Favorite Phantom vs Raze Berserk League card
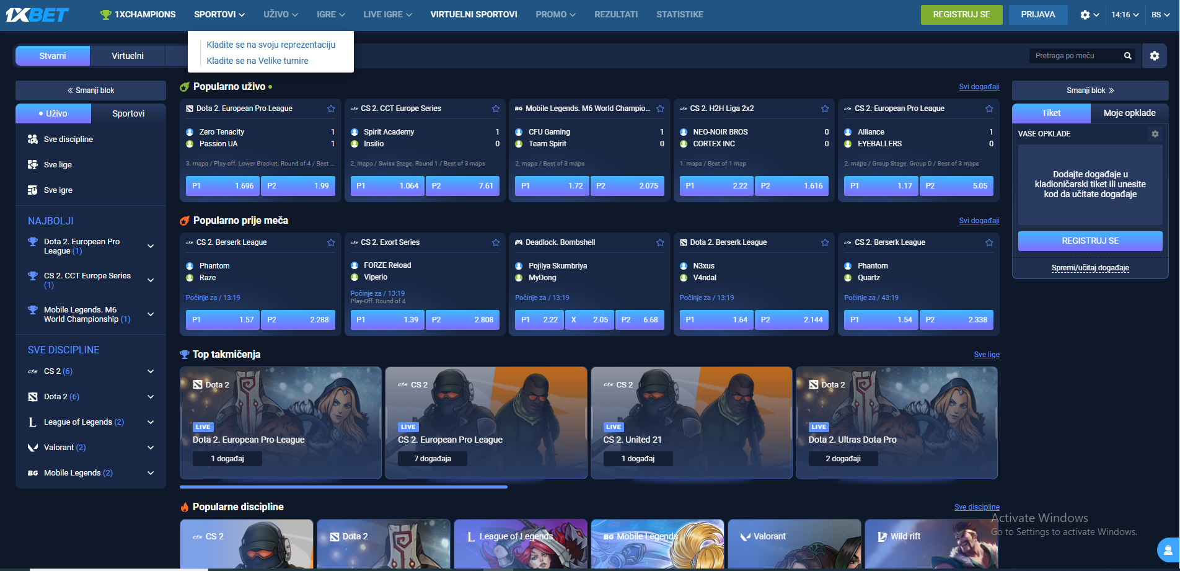The height and width of the screenshot is (571, 1180). (331, 242)
